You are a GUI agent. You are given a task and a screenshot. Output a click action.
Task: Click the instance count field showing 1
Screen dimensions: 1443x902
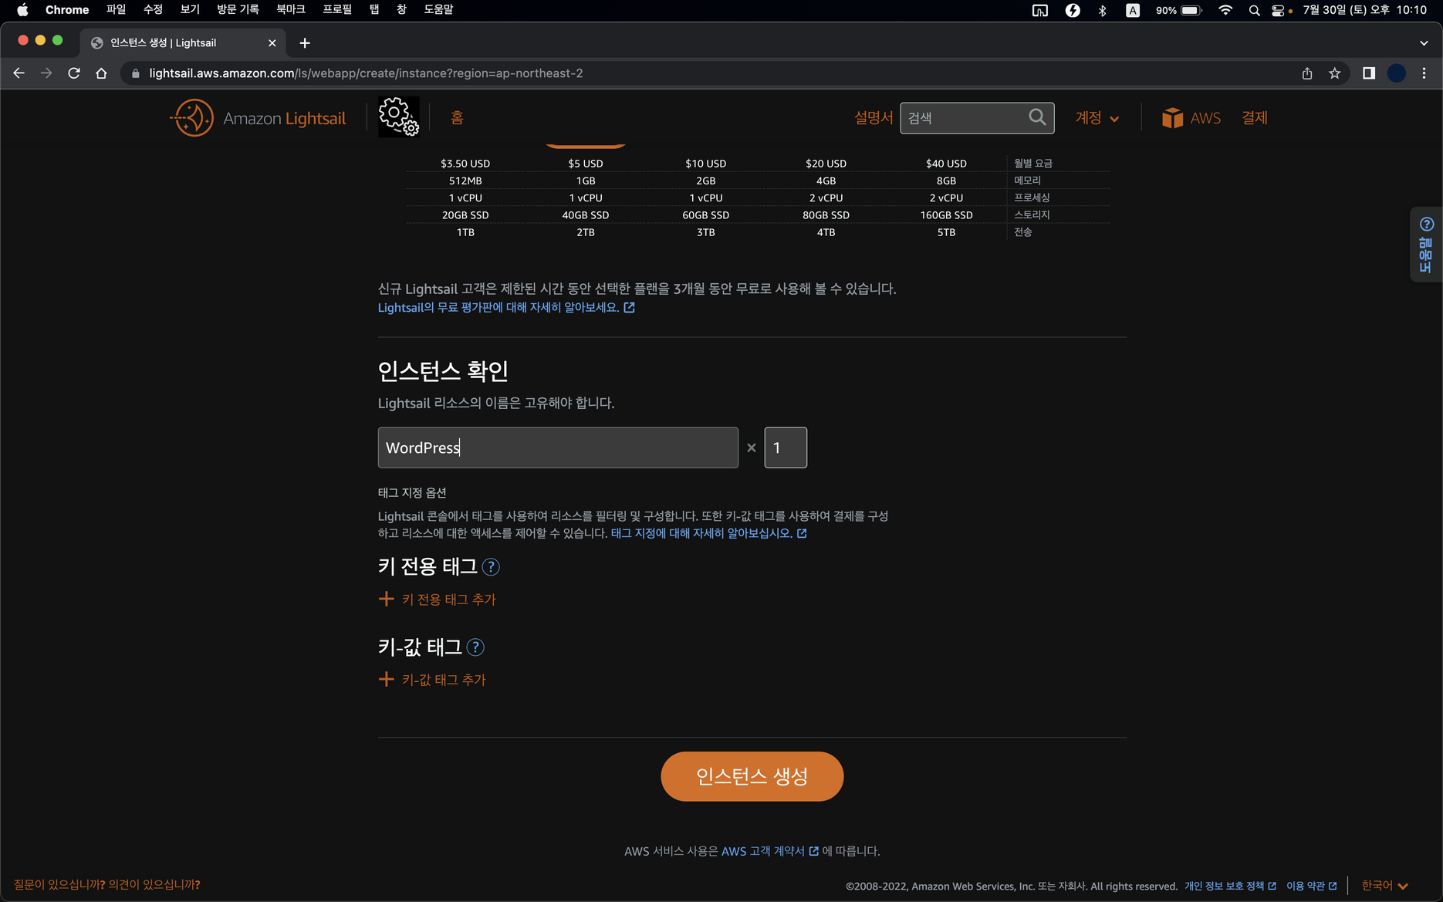coord(786,448)
